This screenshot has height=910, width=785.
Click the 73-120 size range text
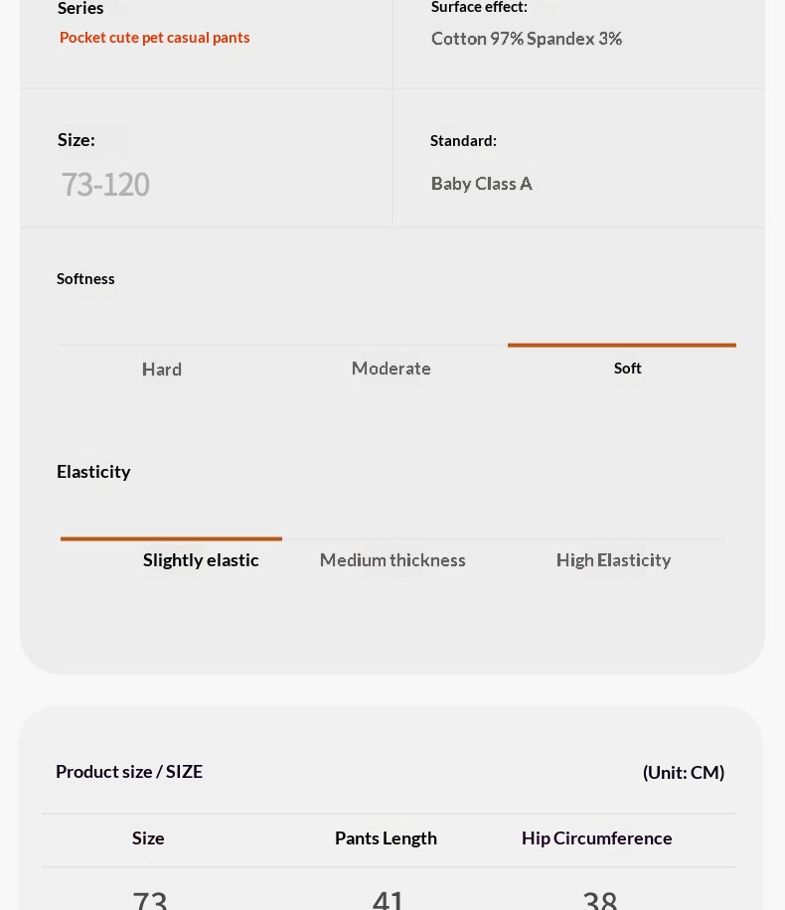click(x=105, y=185)
